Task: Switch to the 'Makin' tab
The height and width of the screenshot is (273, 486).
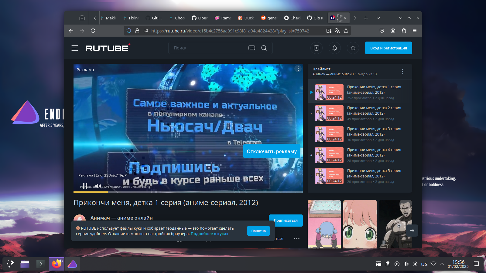Action: (x=108, y=18)
